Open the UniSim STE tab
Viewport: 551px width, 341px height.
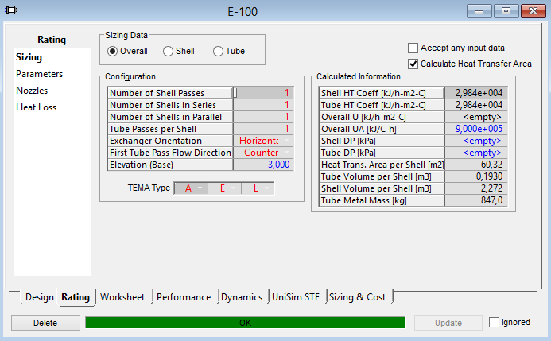pos(296,297)
